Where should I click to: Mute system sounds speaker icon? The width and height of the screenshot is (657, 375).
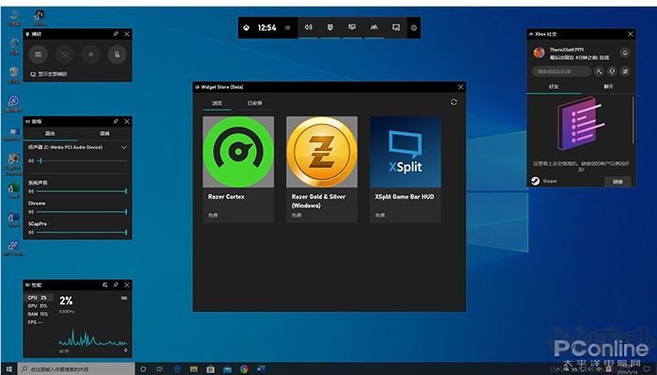pyautogui.click(x=31, y=191)
